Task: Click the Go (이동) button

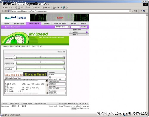Action: (x=135, y=11)
